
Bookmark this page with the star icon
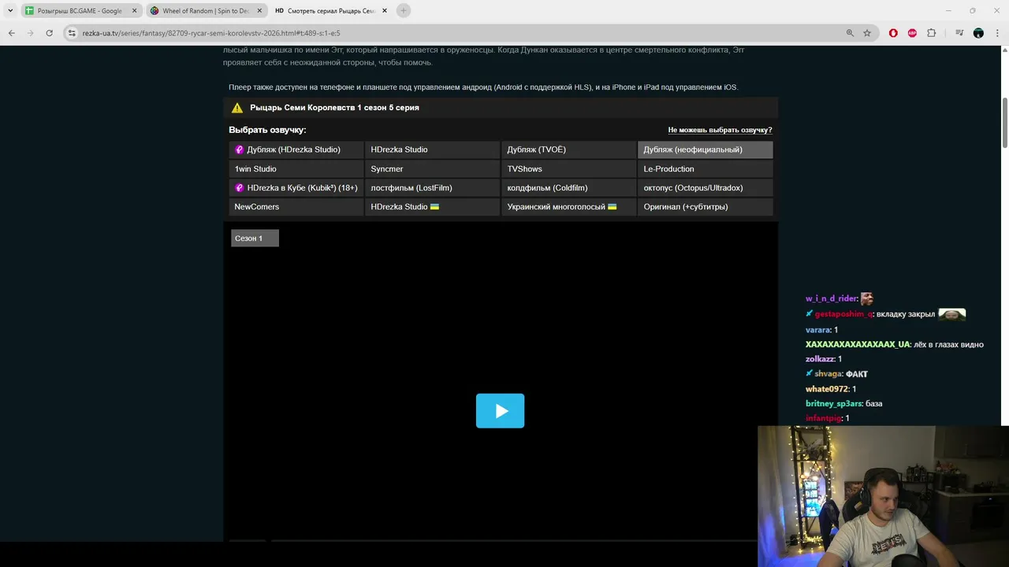click(867, 33)
